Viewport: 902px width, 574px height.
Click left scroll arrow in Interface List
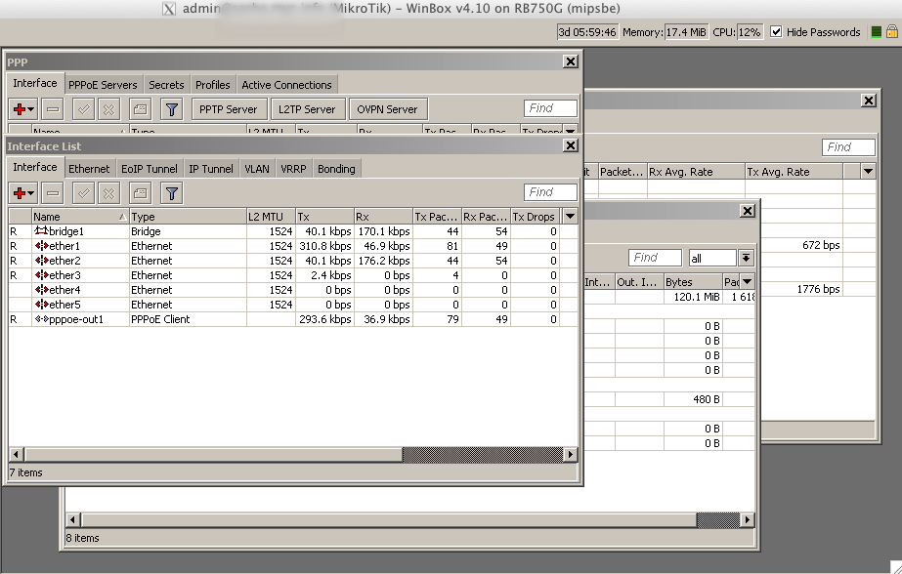pyautogui.click(x=16, y=455)
